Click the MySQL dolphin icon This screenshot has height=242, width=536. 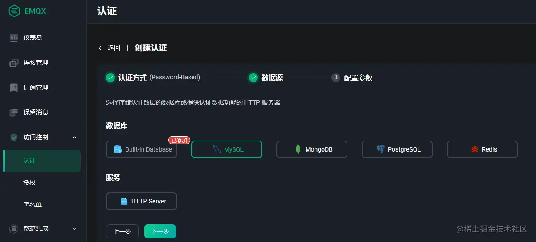click(x=217, y=149)
